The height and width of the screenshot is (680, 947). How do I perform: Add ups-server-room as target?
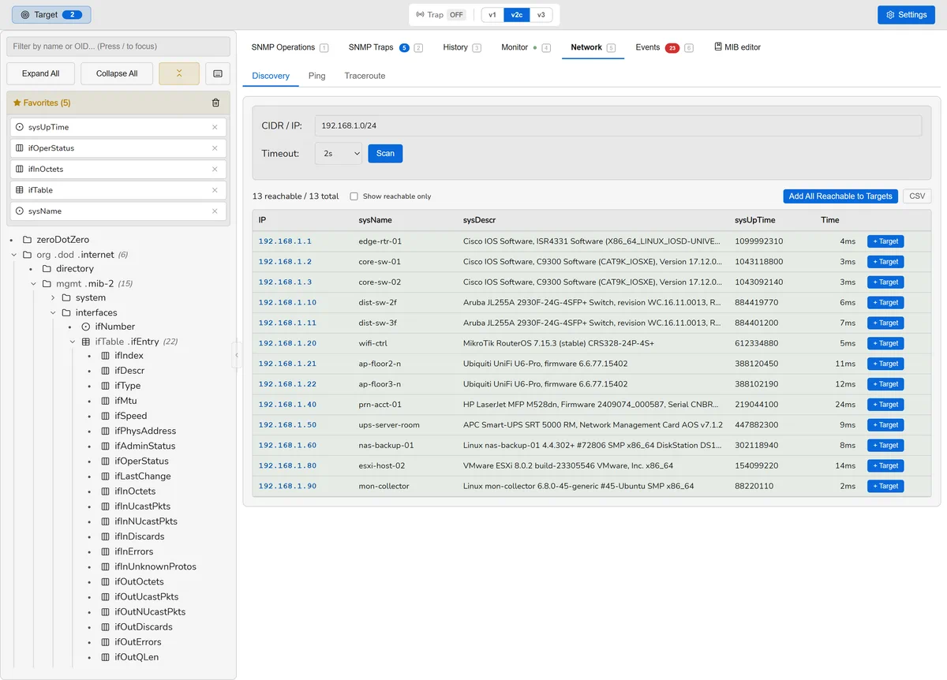coord(885,425)
